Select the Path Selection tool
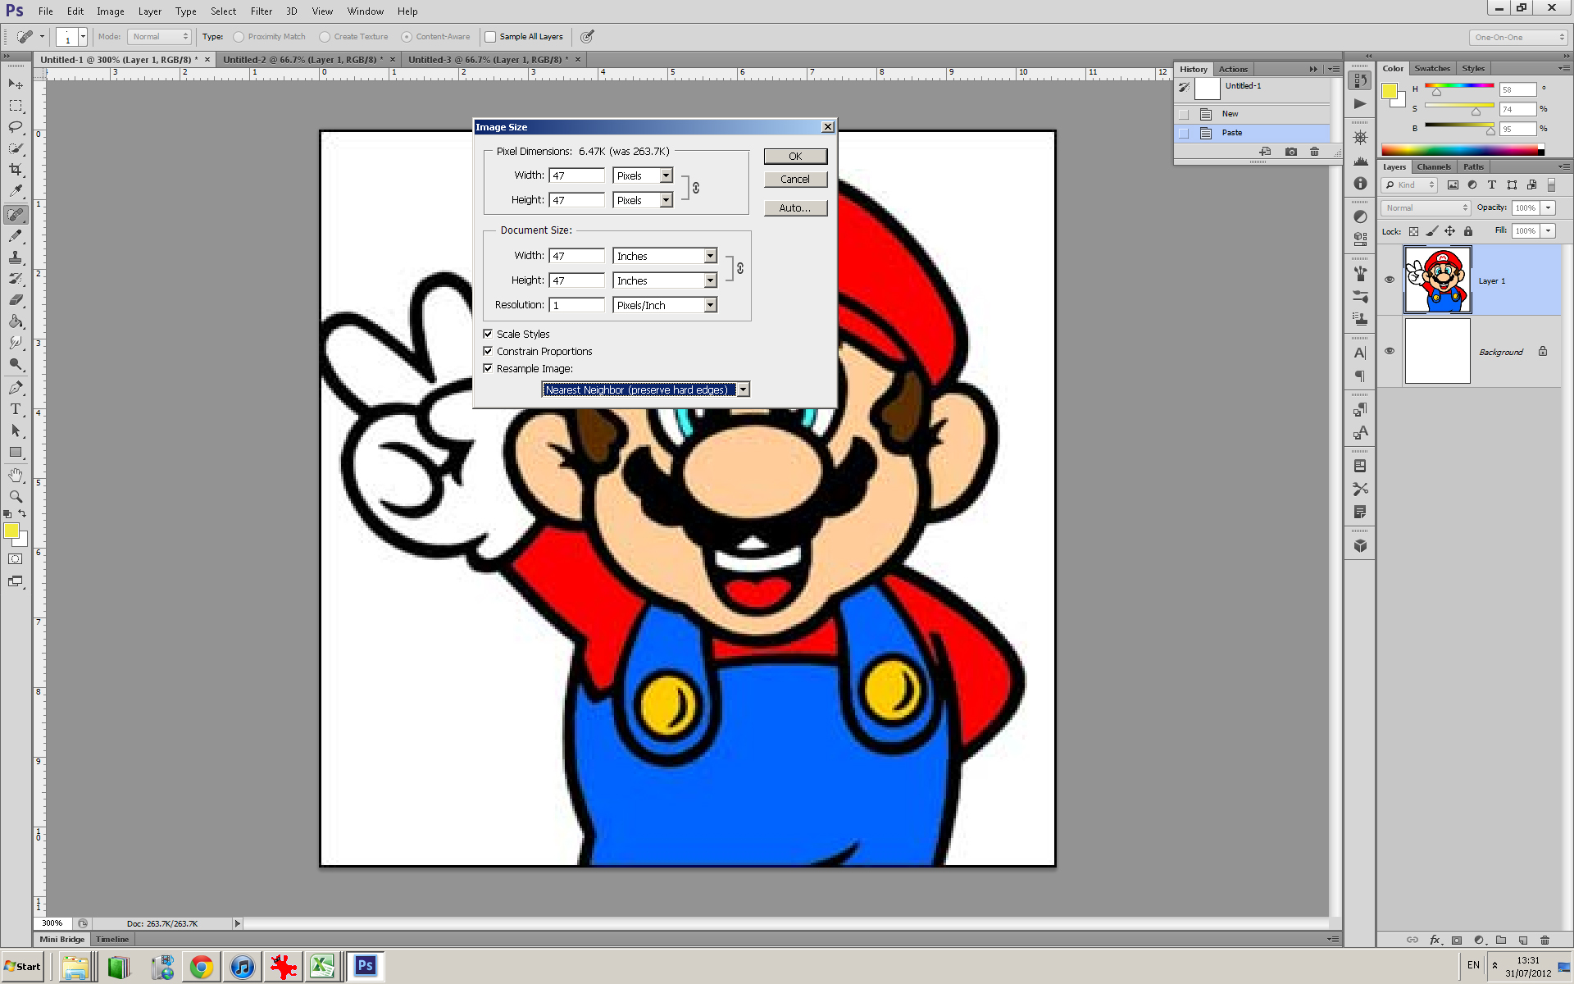The width and height of the screenshot is (1574, 984). click(x=16, y=430)
